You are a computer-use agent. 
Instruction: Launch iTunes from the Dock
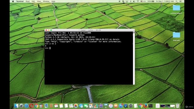[x=111, y=106]
